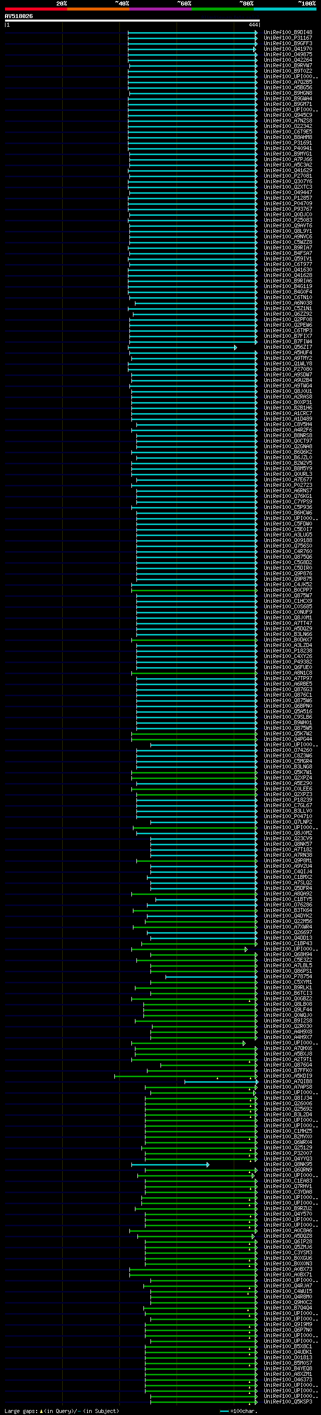Click the UniRef100_A7PJ66 label

coord(288,159)
